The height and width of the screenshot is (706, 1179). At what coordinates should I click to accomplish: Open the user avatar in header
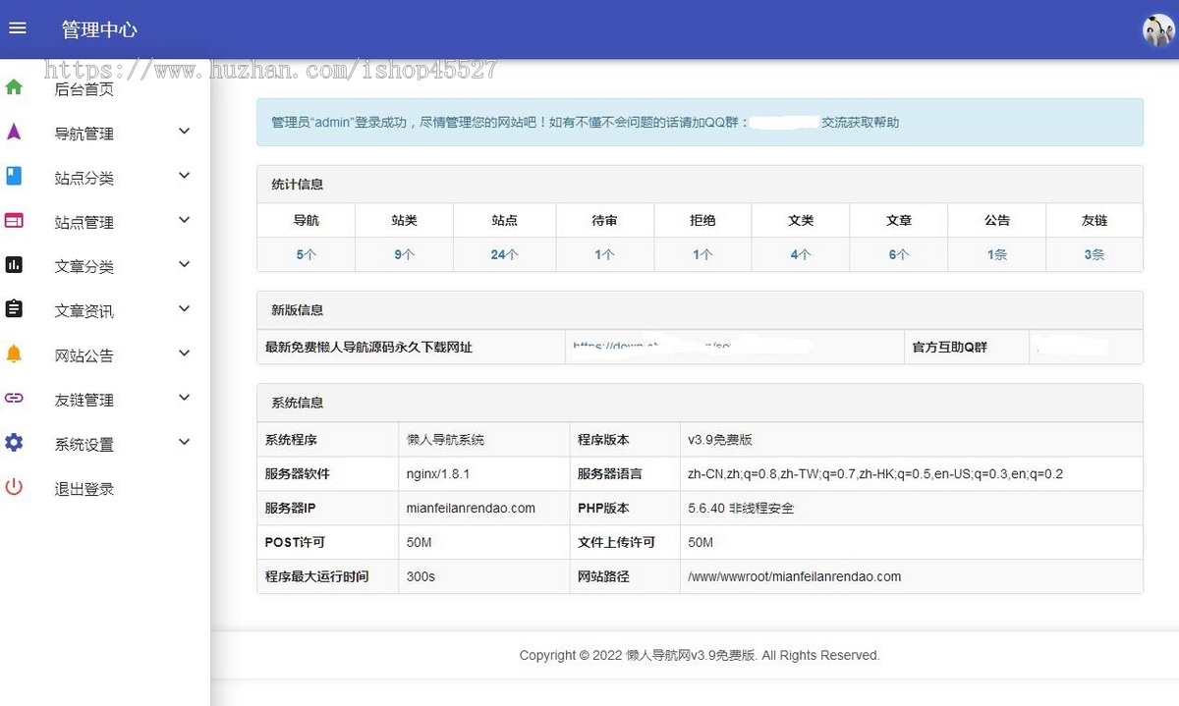coord(1158,29)
